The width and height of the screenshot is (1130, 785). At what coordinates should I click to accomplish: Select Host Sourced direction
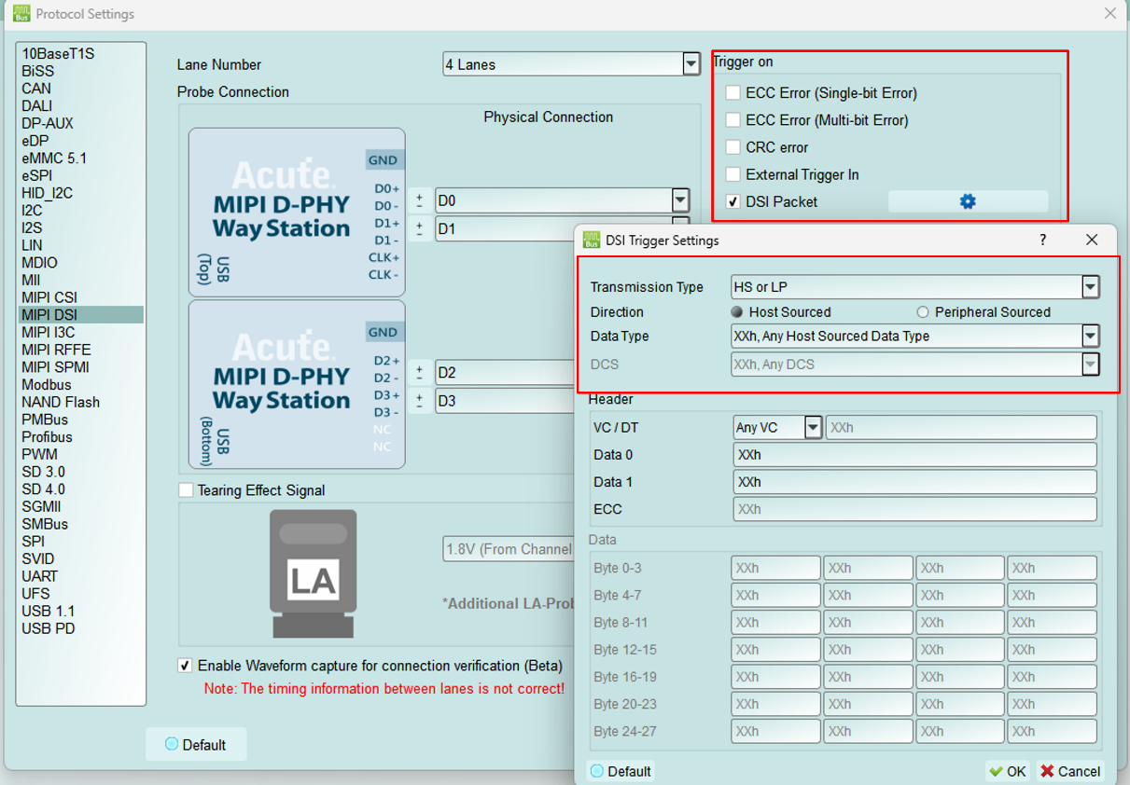(x=737, y=312)
